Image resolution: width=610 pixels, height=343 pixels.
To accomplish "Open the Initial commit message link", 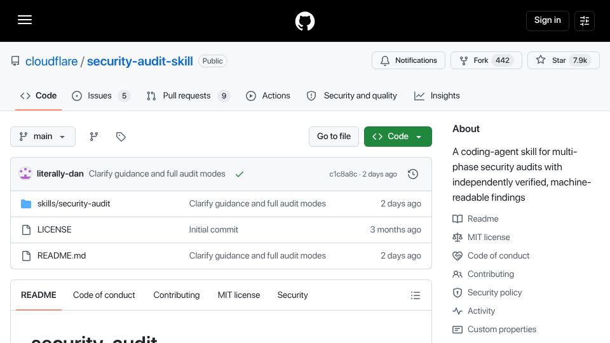I will (x=213, y=229).
